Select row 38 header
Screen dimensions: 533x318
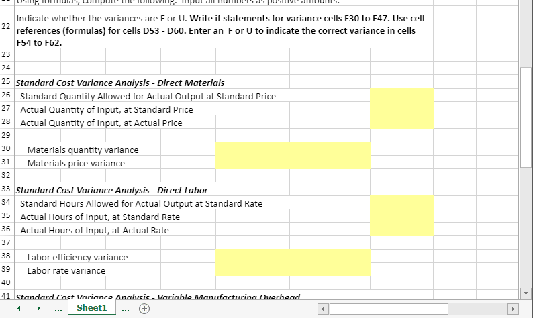click(x=7, y=256)
